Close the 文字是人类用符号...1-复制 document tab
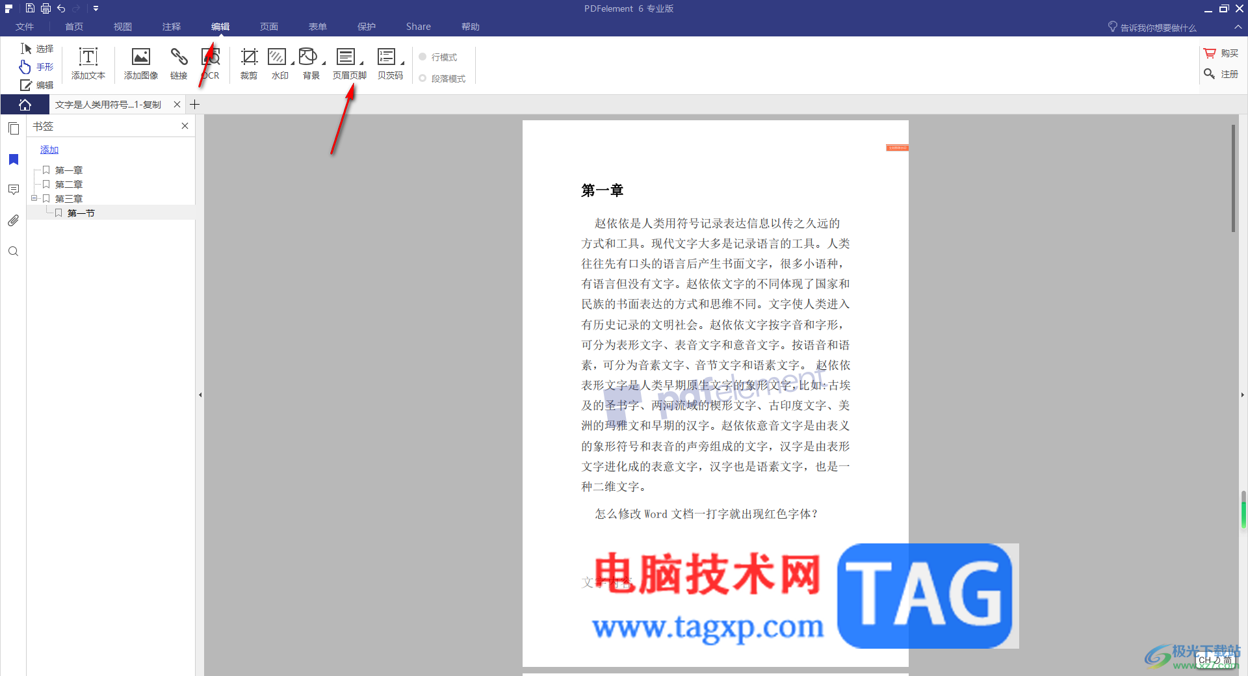The image size is (1248, 676). pos(177,105)
